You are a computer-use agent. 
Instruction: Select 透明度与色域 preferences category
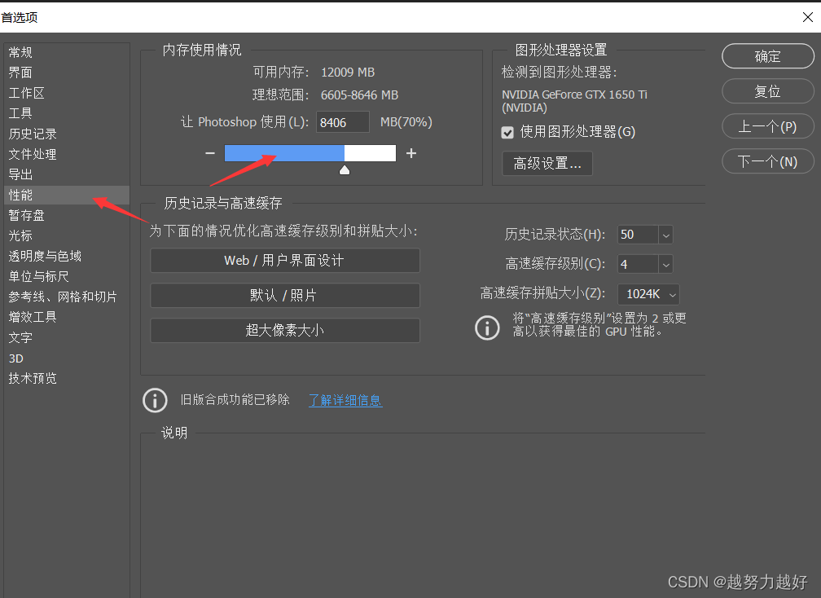click(x=67, y=257)
